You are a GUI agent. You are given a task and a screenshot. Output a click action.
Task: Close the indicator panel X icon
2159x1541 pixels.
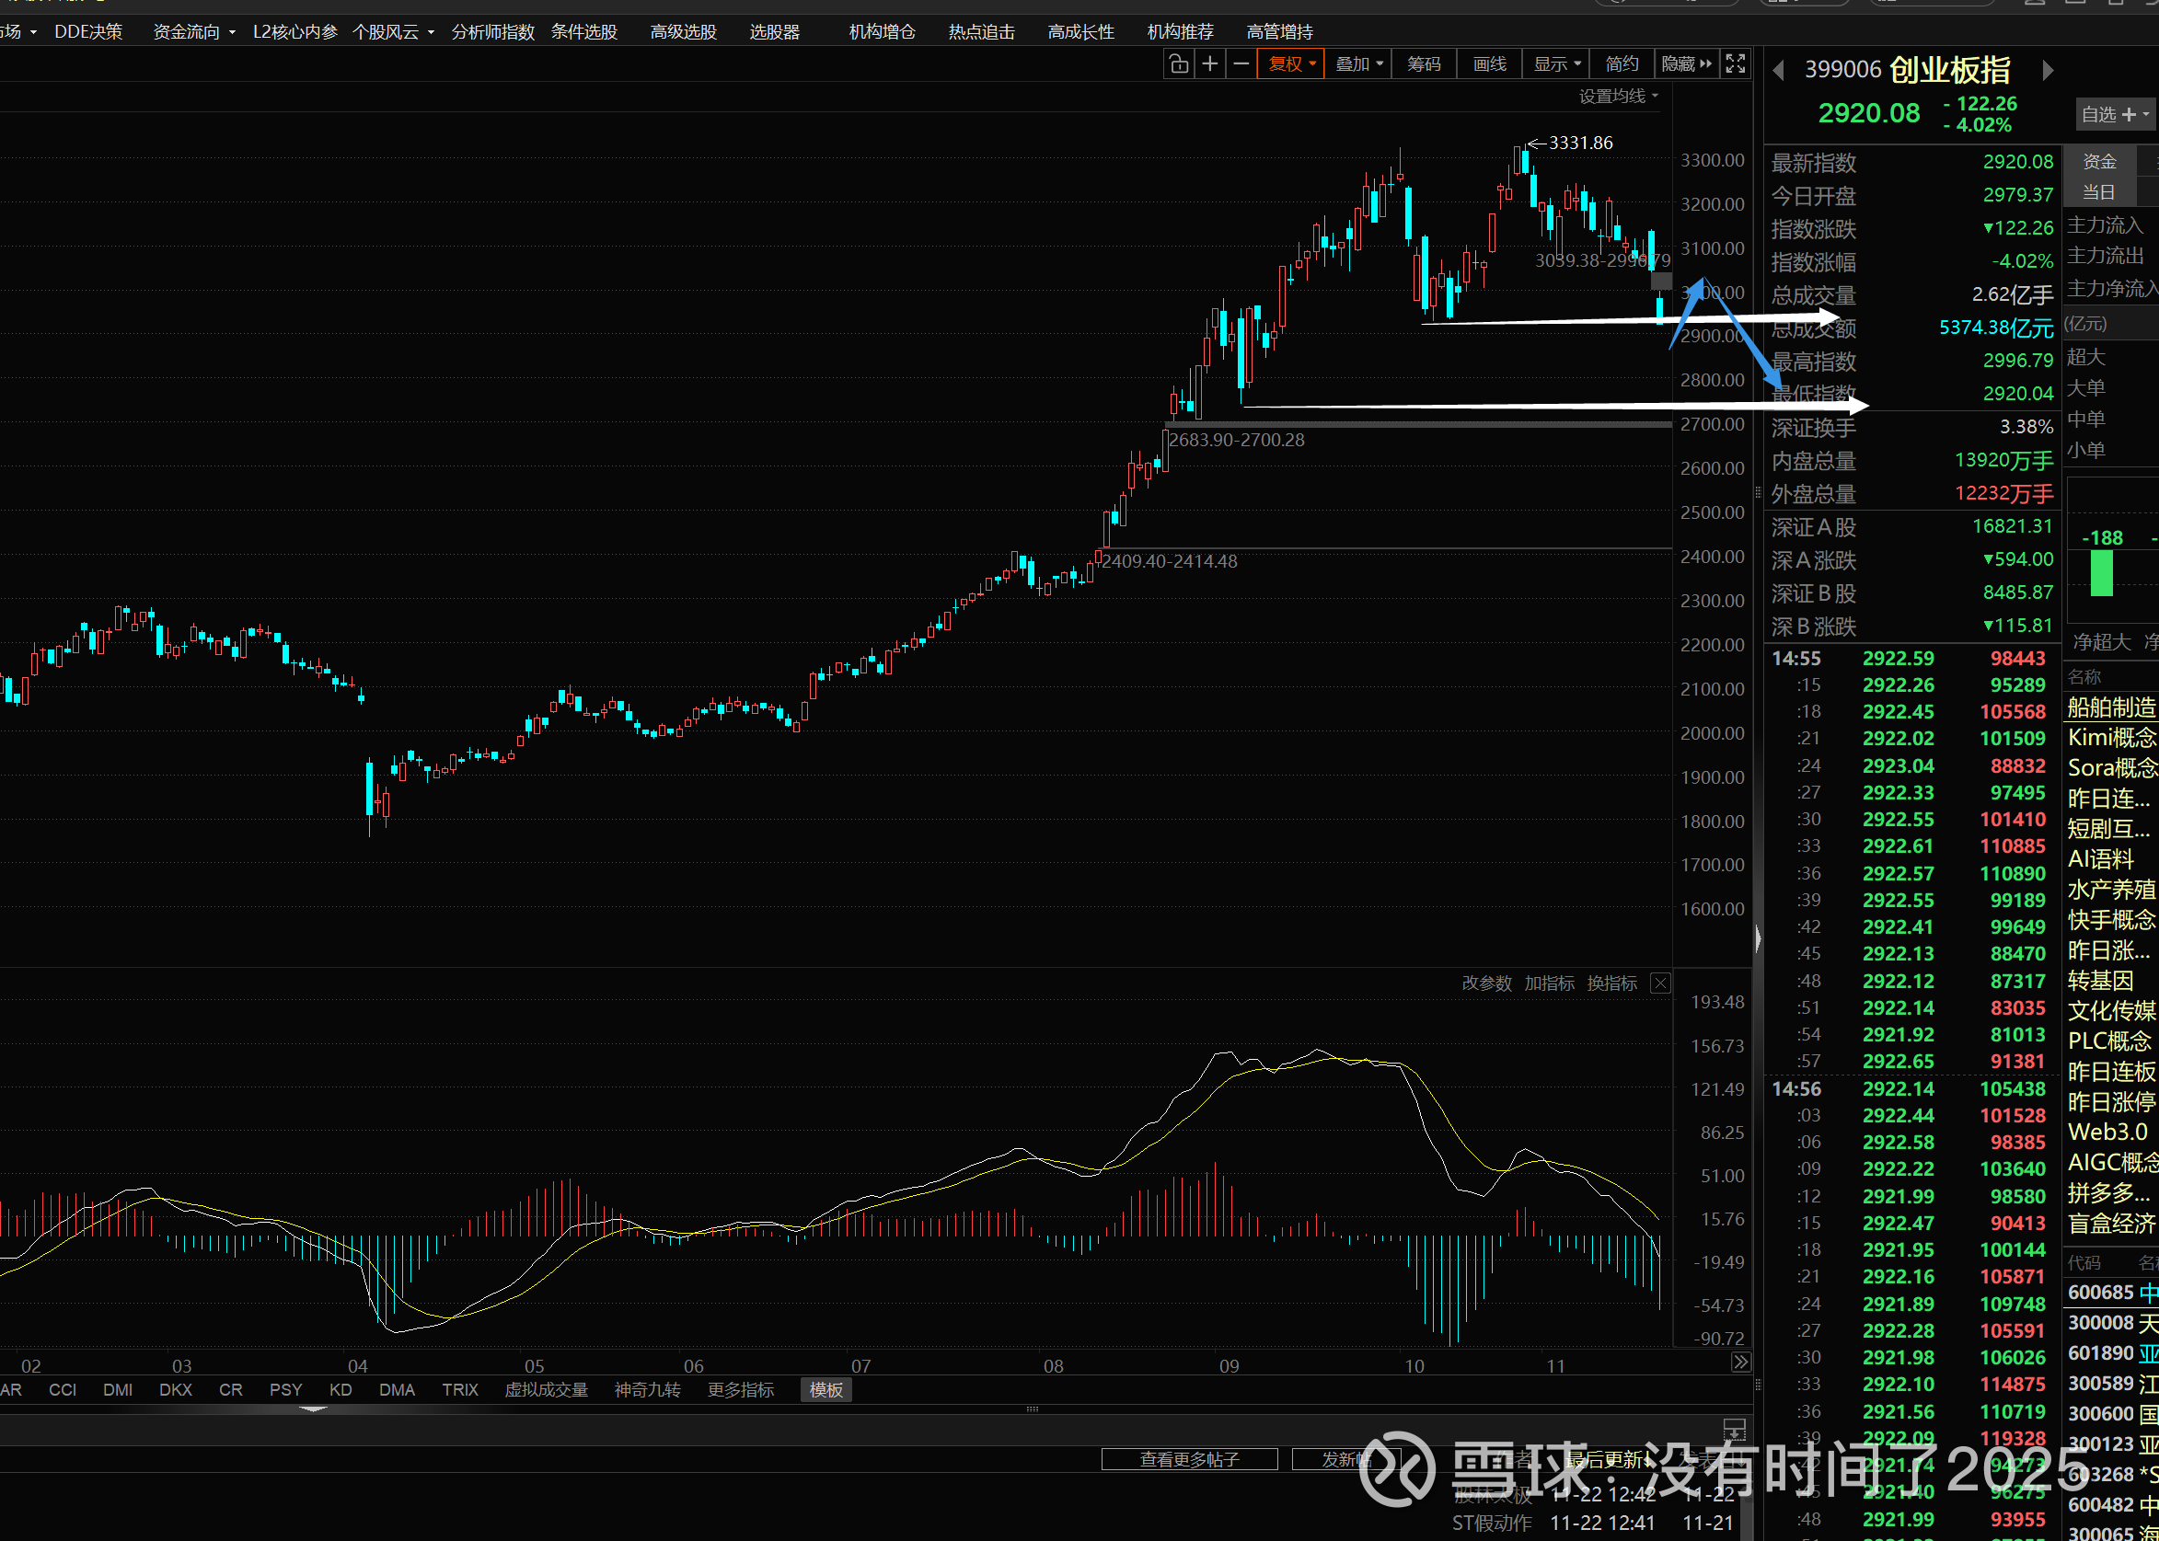tap(1660, 983)
